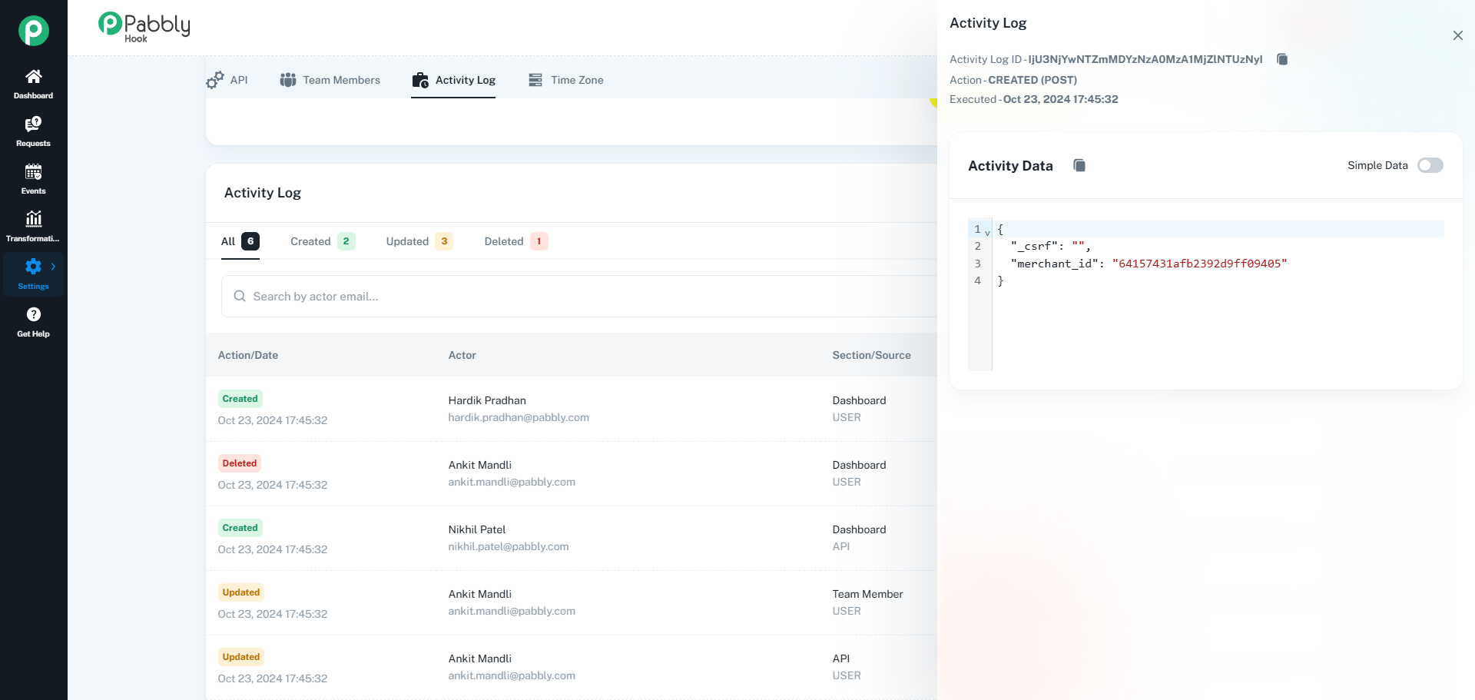Click the Executed timestamp in panel

pos(1060,99)
